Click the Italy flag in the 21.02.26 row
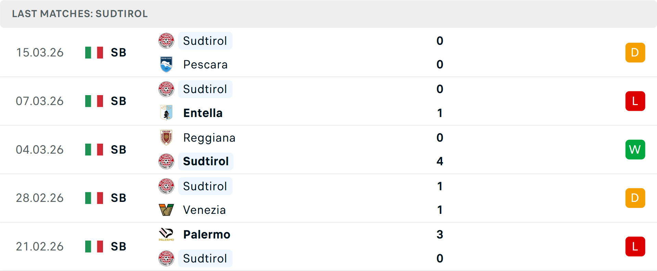This screenshot has height=271, width=657. (94, 246)
